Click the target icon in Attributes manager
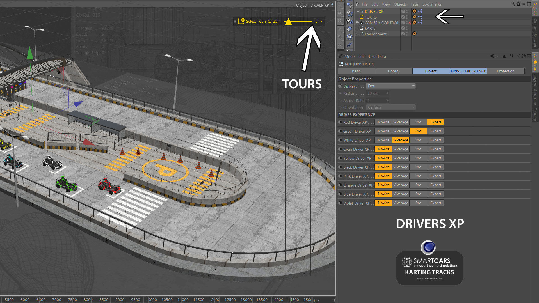539x303 pixels. 524,56
